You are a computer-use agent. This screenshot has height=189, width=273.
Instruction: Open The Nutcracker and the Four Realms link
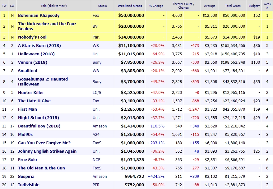[47, 26]
